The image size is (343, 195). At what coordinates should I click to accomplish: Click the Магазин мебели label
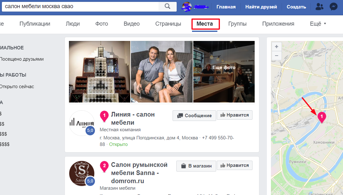point(117,188)
